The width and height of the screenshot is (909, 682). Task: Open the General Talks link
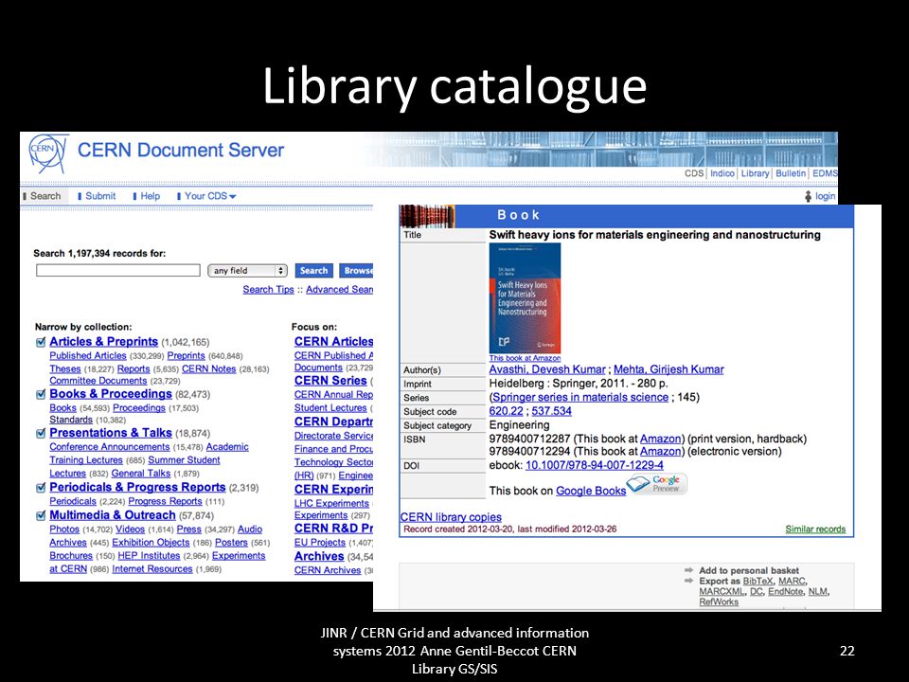(x=141, y=474)
